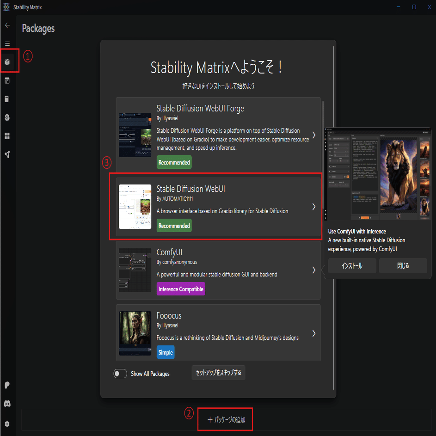Select ComfyUI package thumbnail
Image resolution: width=436 pixels, height=436 pixels.
point(135,270)
